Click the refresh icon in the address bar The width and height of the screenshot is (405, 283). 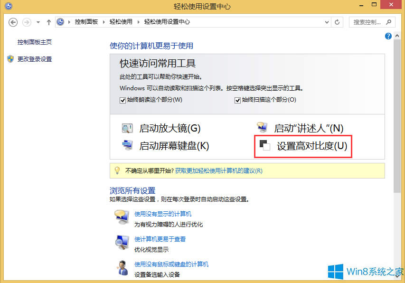point(337,22)
